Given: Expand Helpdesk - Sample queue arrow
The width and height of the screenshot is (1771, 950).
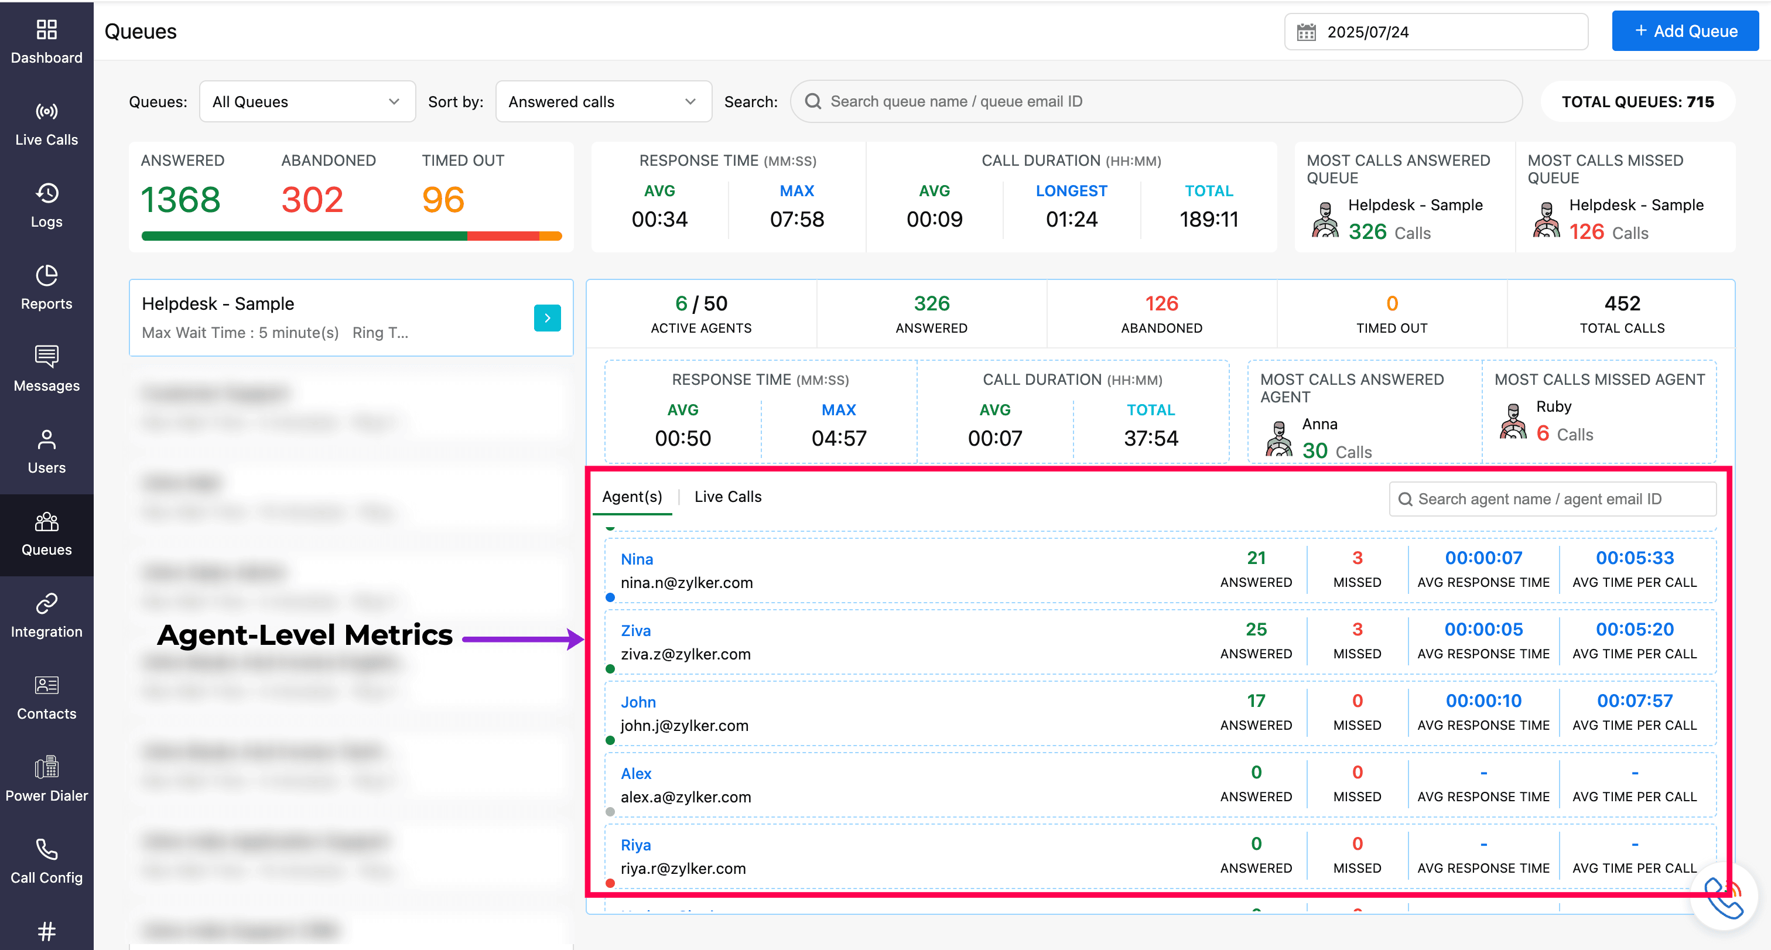Looking at the screenshot, I should tap(547, 317).
